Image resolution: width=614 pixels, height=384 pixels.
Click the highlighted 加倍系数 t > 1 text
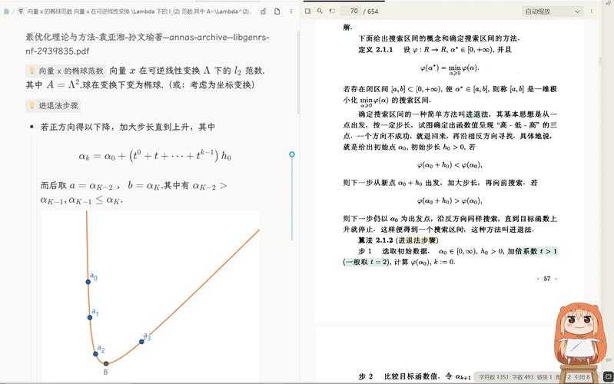coord(533,251)
